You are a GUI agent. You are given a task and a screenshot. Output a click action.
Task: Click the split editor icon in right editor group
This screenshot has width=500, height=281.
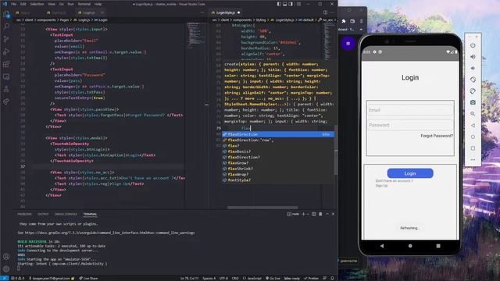click(325, 12)
